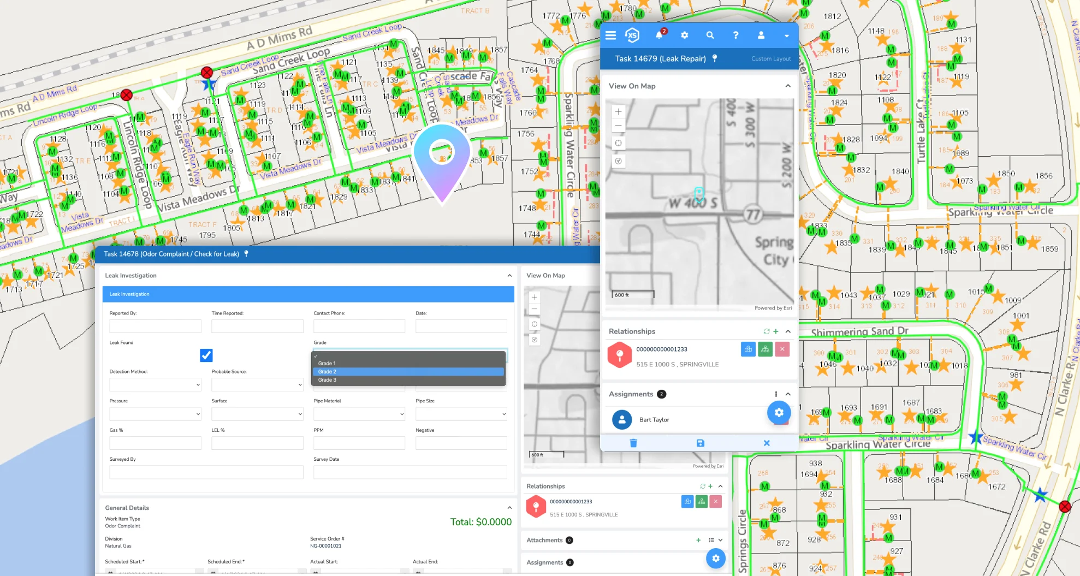
Task: Add an attachment with the green plus
Action: (x=698, y=540)
